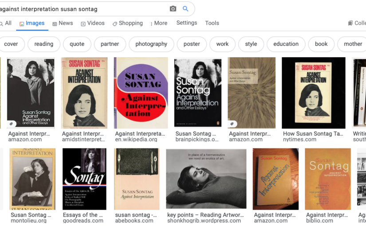Image resolution: width=366 pixels, height=226 pixels.
Task: Filter by the cover chip
Action: (x=11, y=44)
